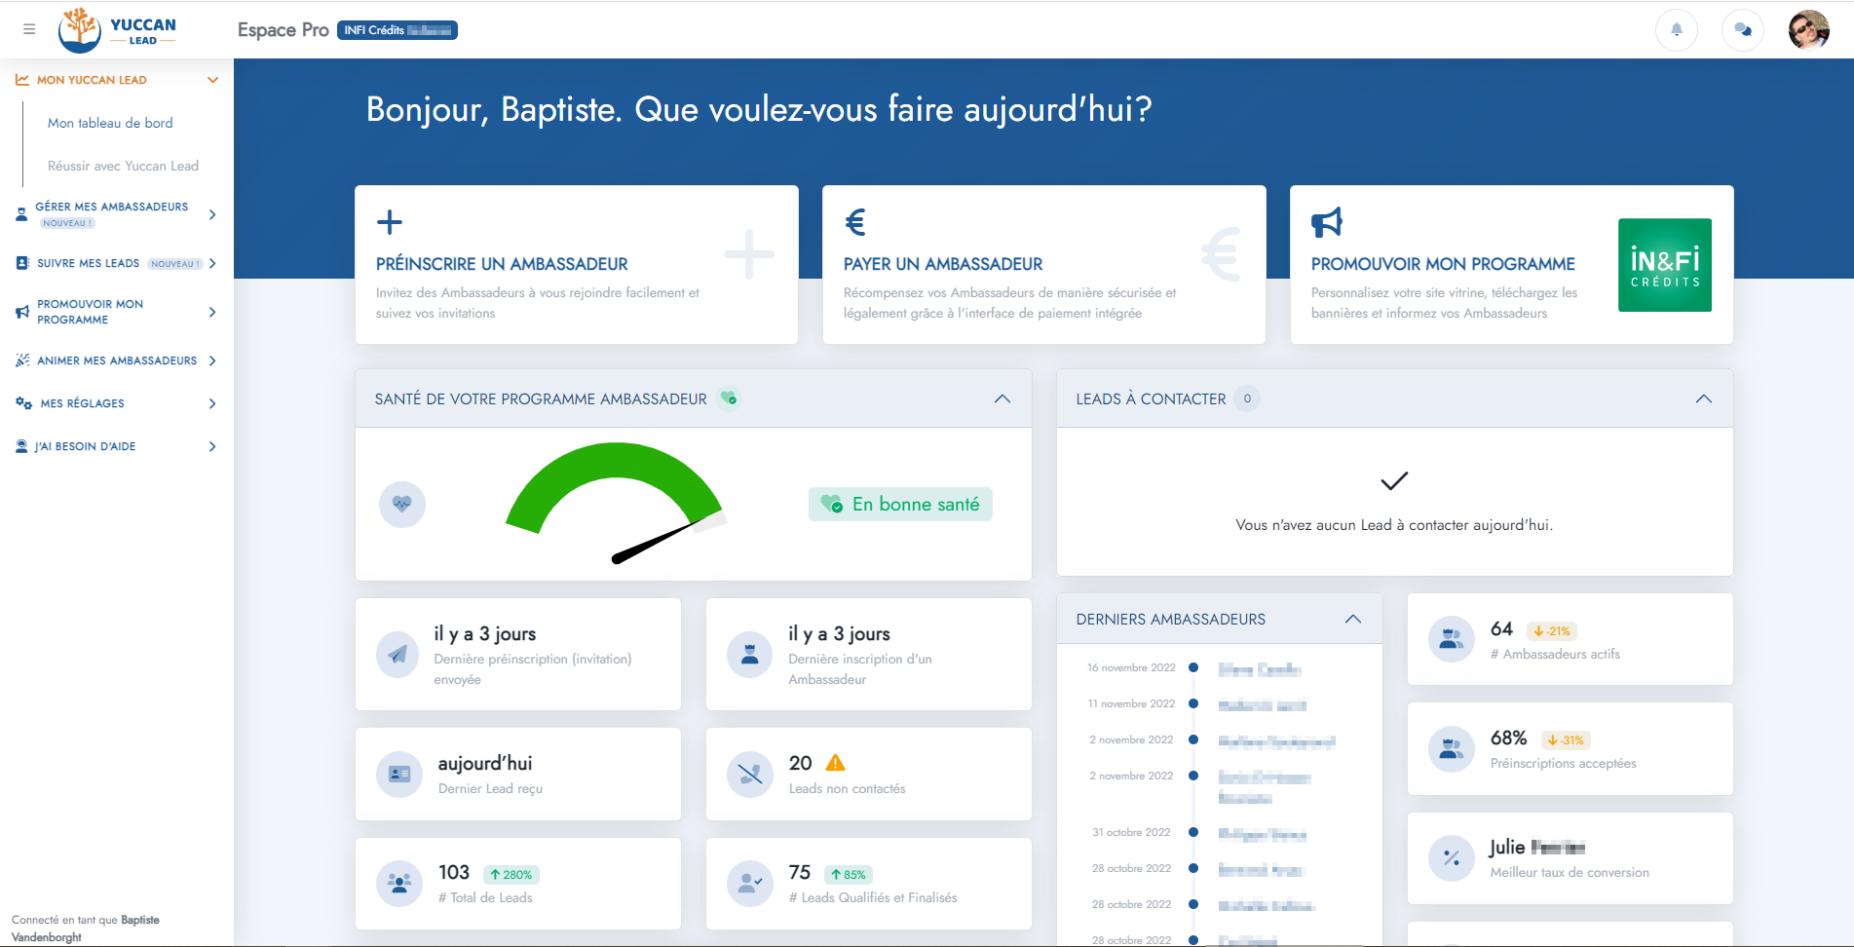Click the Yuccan Lead logo

click(x=117, y=29)
